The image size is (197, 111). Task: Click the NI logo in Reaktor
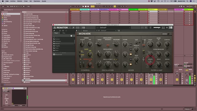(171, 27)
